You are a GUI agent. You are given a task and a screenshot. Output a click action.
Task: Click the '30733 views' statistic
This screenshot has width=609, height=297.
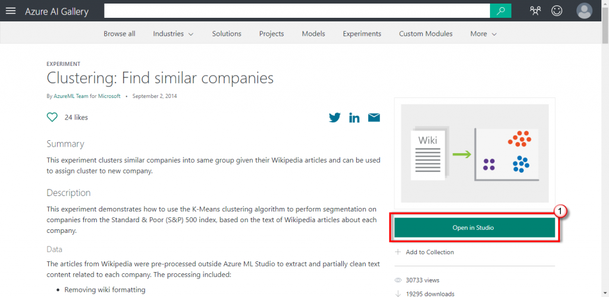point(423,280)
